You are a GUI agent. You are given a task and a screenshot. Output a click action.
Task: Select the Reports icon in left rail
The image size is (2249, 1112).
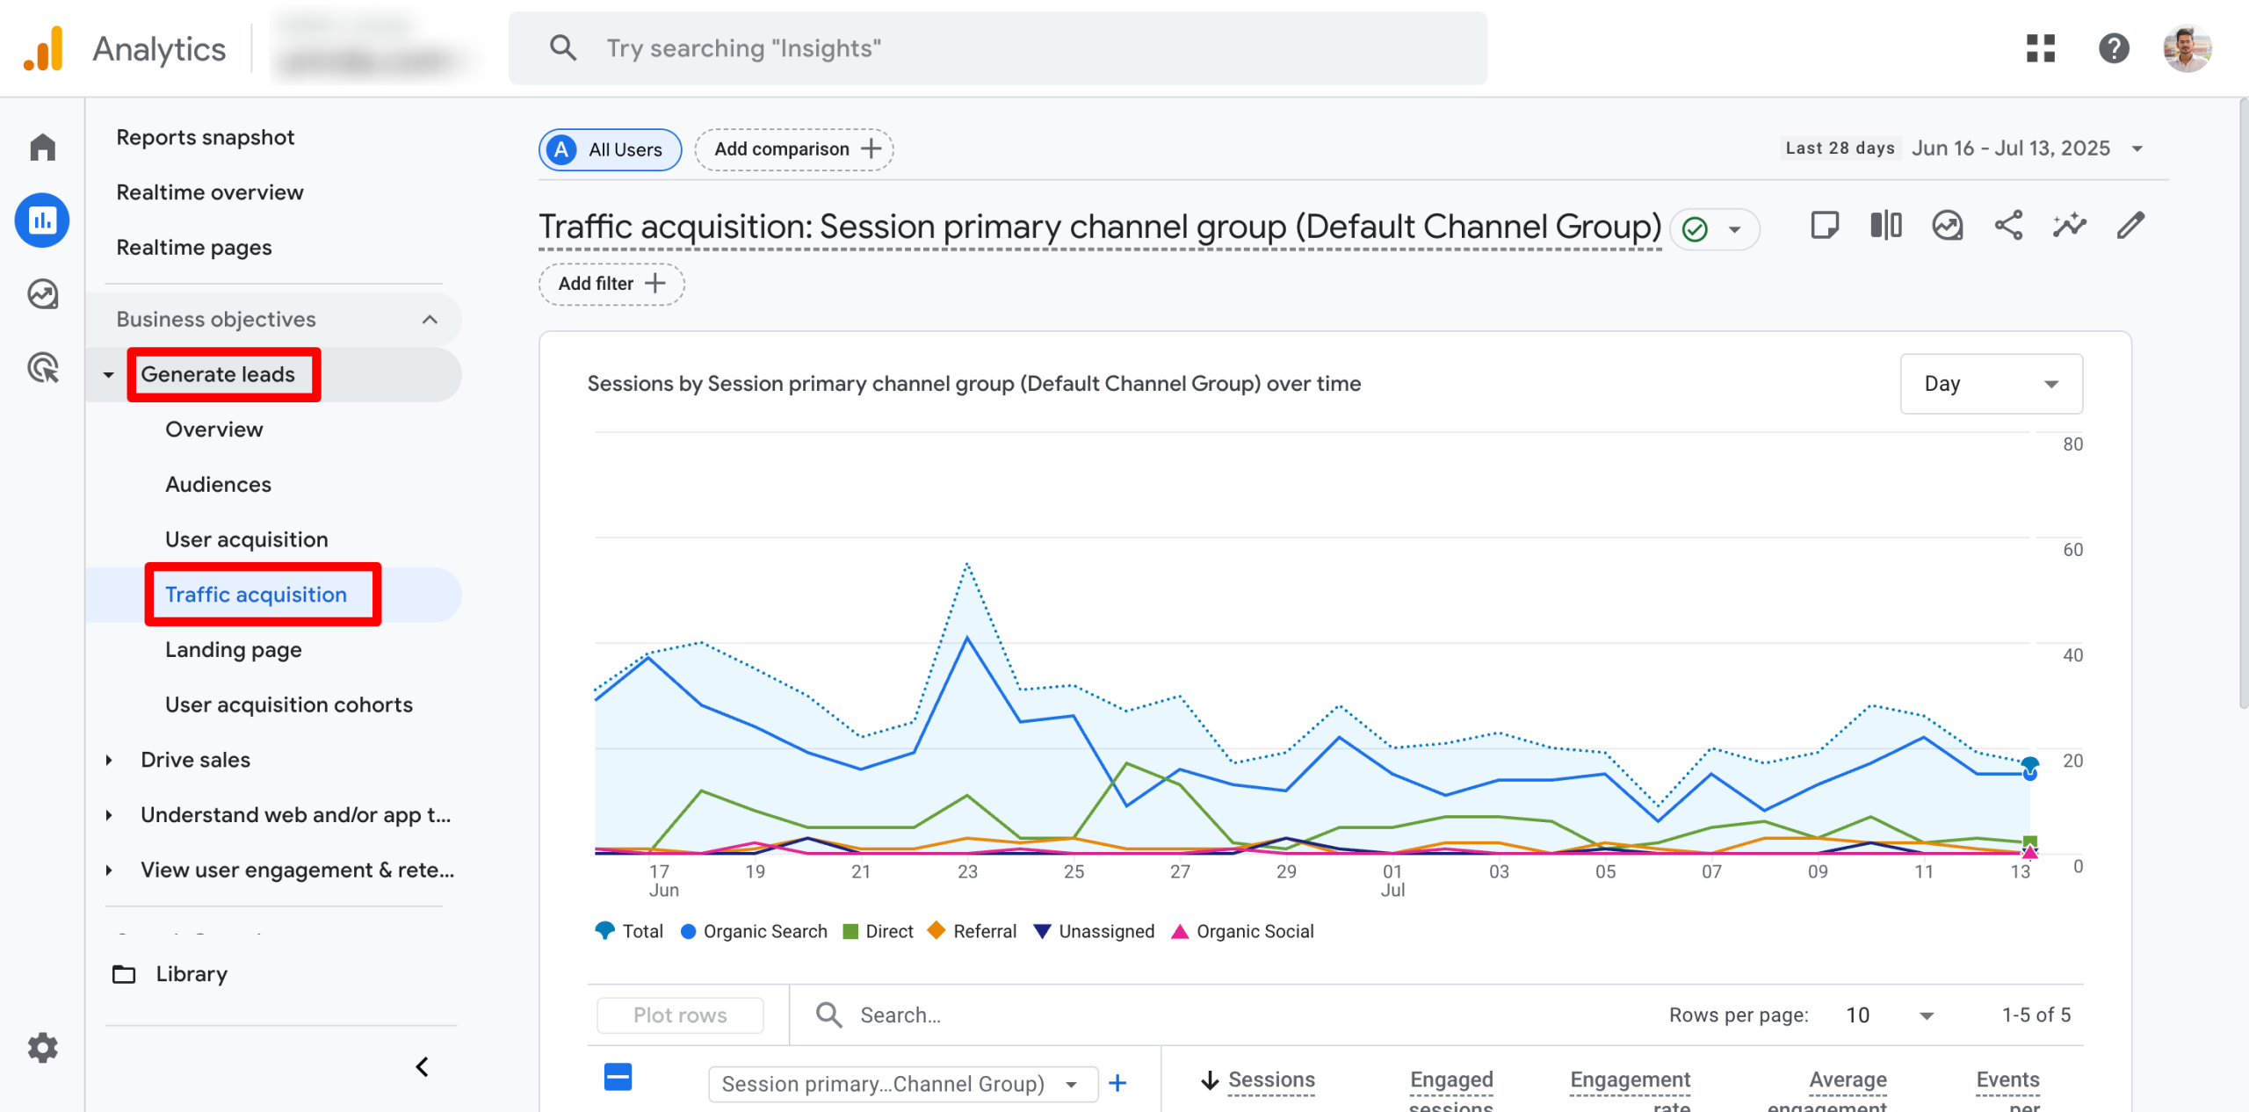[42, 220]
